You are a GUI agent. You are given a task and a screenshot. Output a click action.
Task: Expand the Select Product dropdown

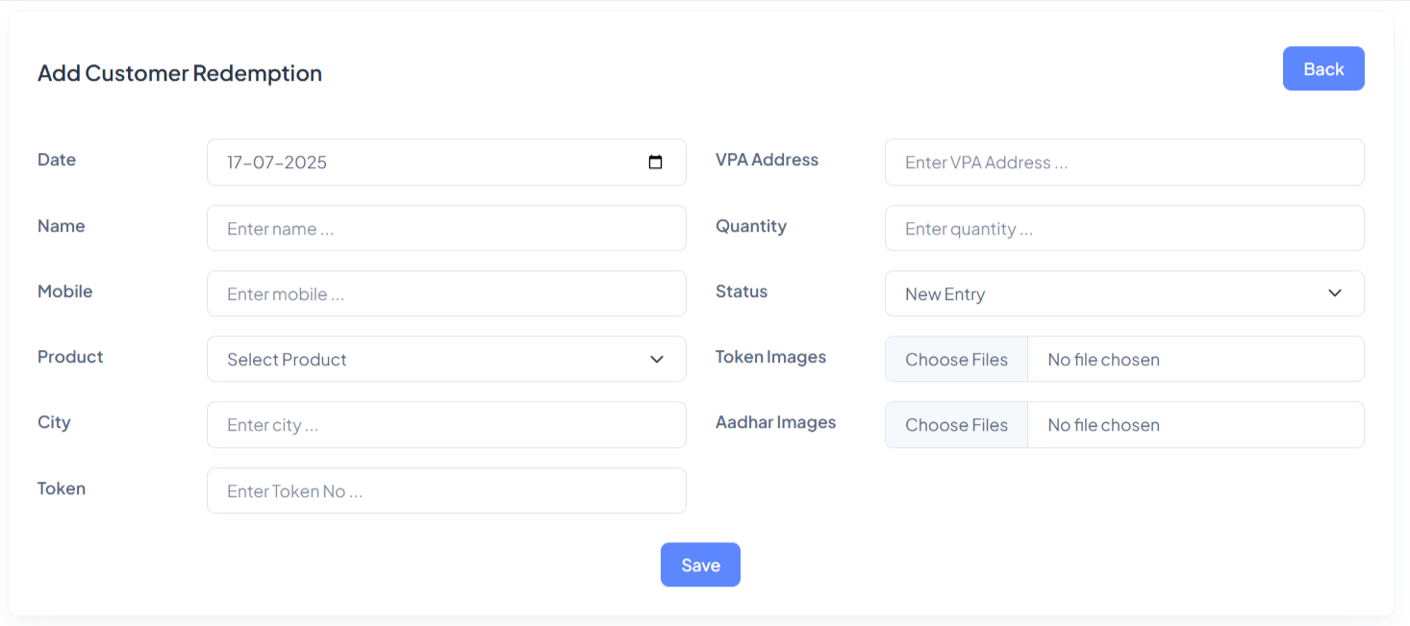[x=446, y=359]
